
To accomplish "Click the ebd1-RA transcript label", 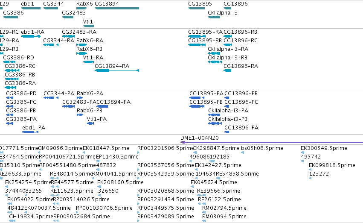I will point(33,32).
